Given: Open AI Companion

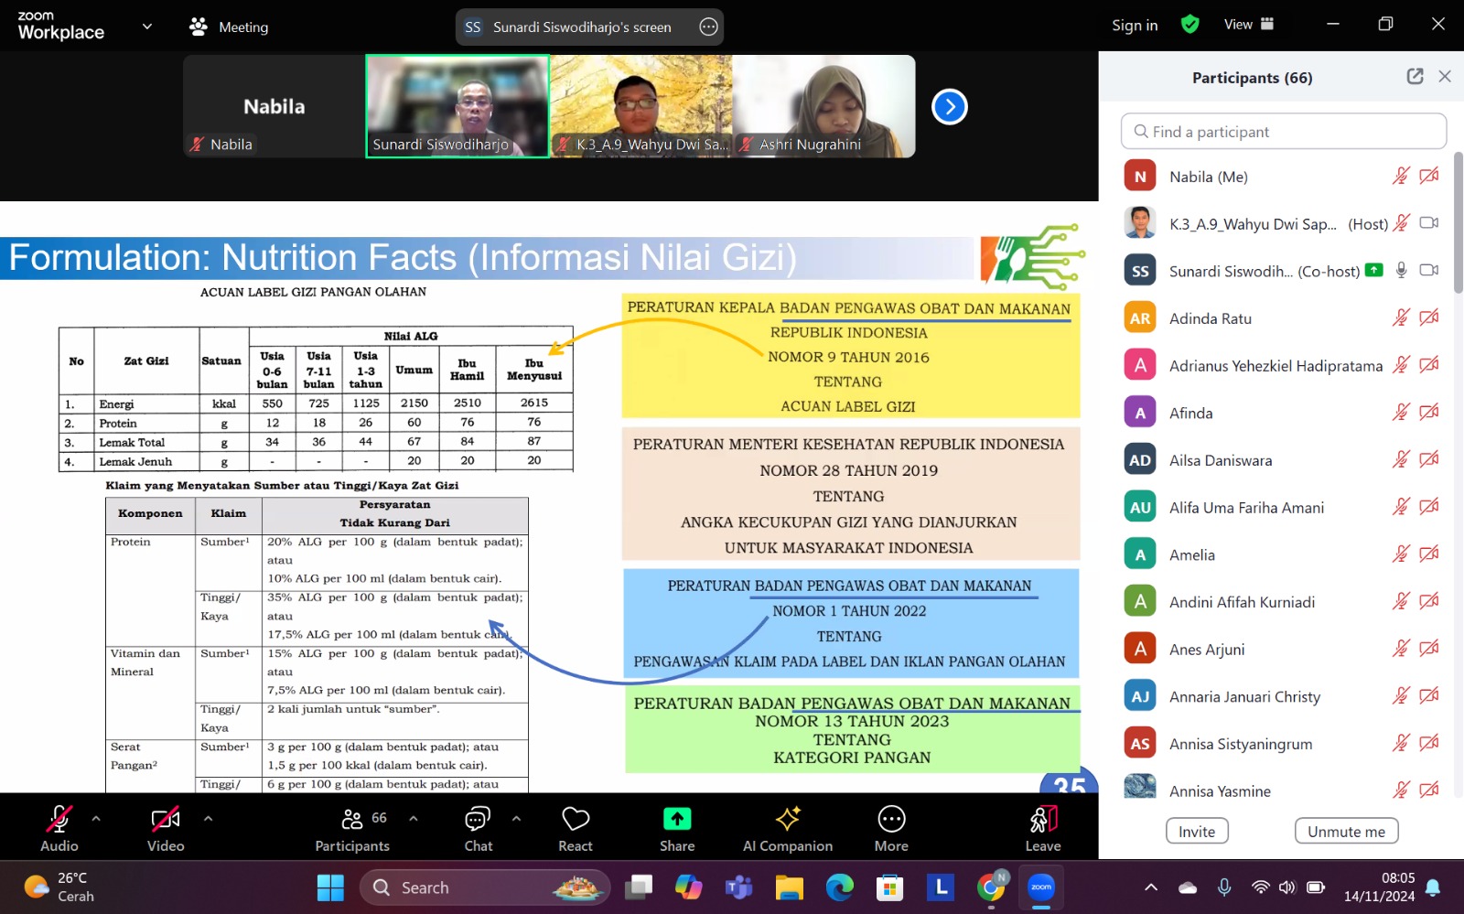Looking at the screenshot, I should [x=787, y=828].
